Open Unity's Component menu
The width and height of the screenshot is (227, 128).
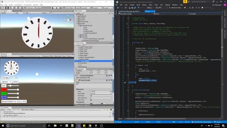click(x=28, y=5)
